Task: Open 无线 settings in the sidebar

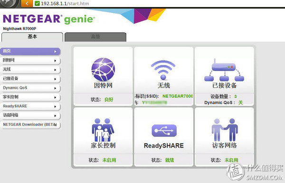Action: [x=30, y=70]
